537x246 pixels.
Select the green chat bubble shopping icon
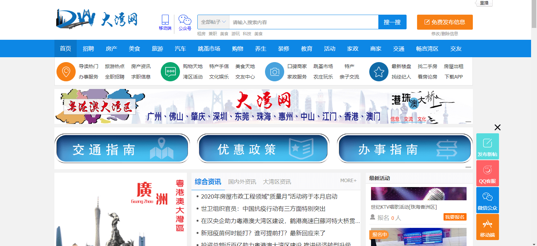(x=170, y=71)
